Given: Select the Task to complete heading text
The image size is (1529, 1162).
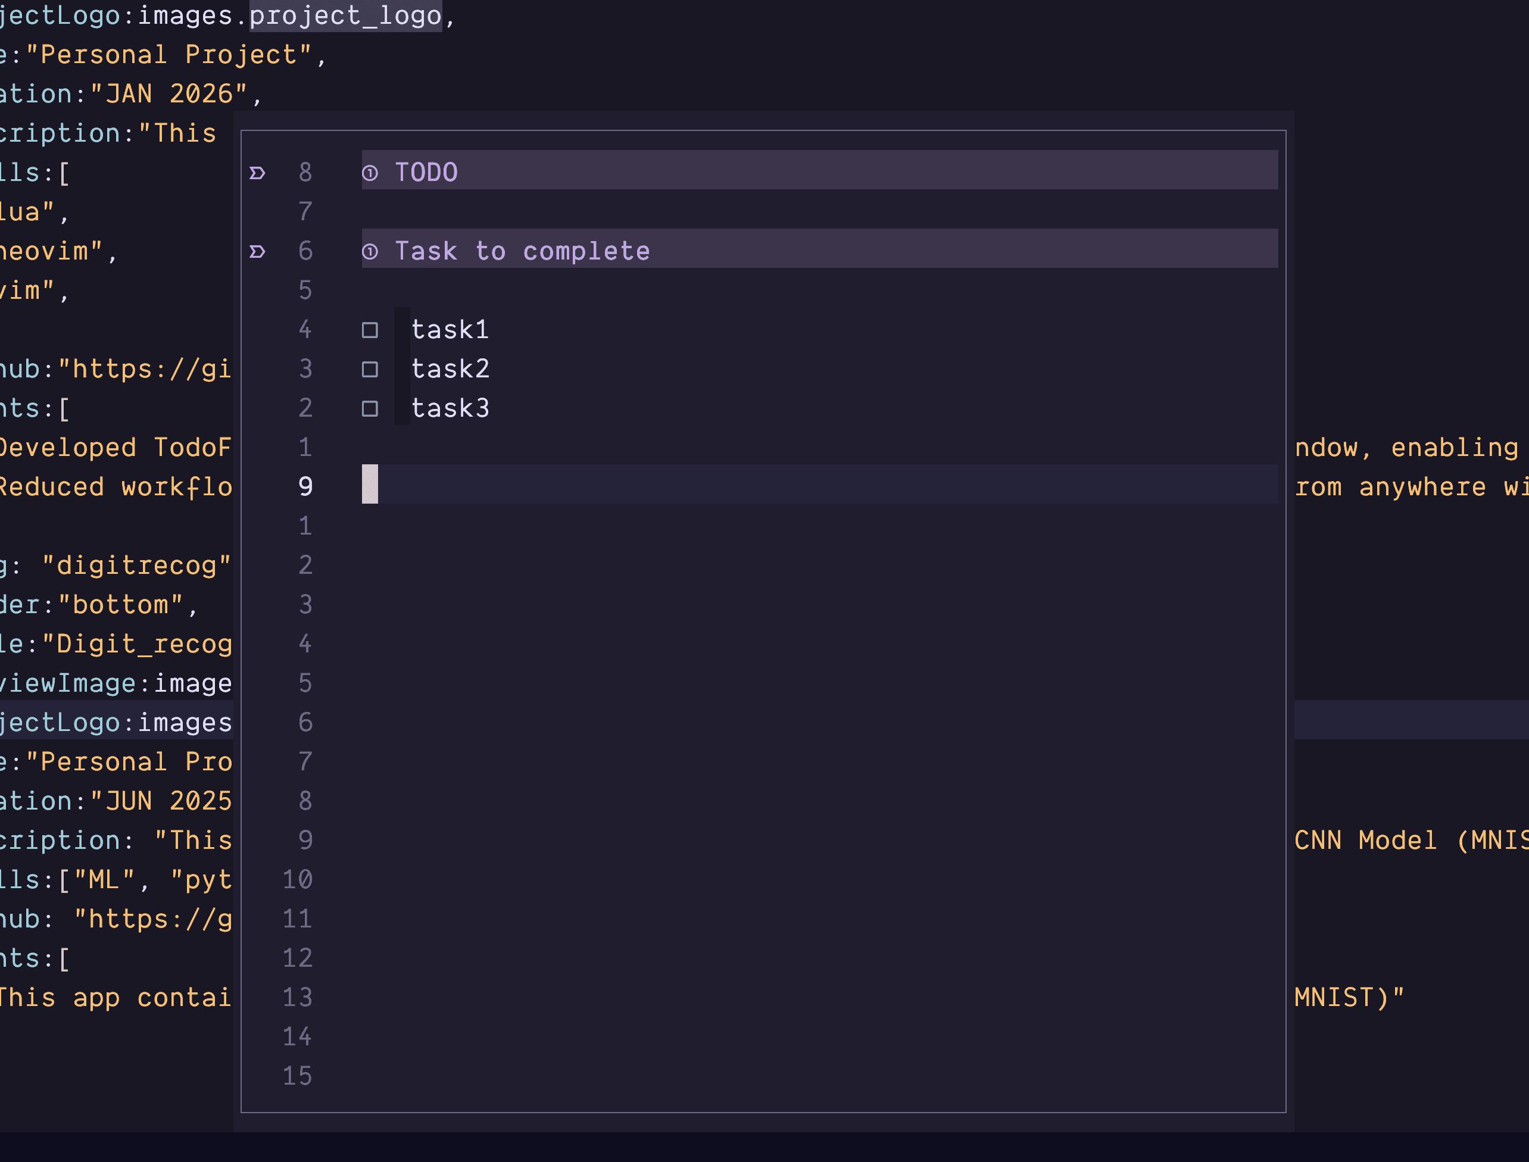Looking at the screenshot, I should coord(522,251).
